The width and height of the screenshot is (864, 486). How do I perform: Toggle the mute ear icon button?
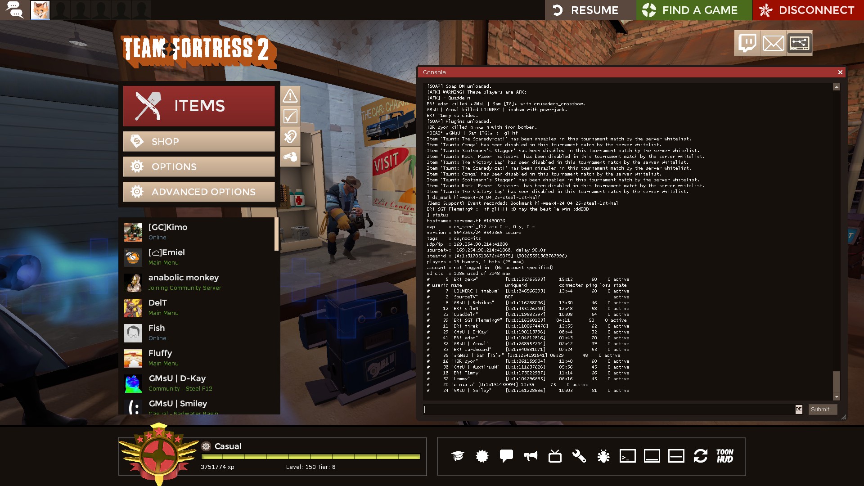tap(290, 136)
